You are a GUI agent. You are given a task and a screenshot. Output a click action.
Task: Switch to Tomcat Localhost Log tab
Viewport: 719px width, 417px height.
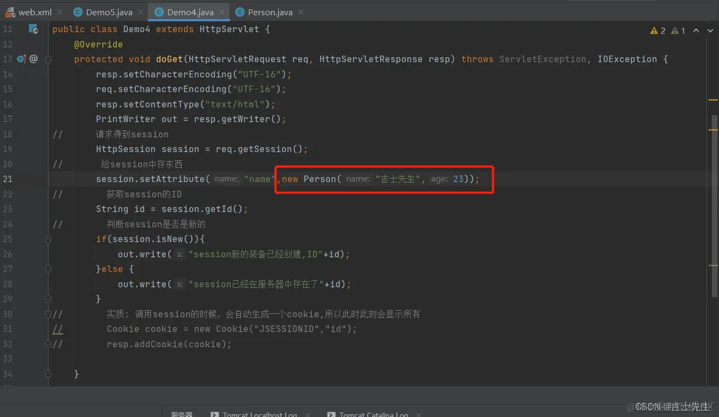[260, 415]
